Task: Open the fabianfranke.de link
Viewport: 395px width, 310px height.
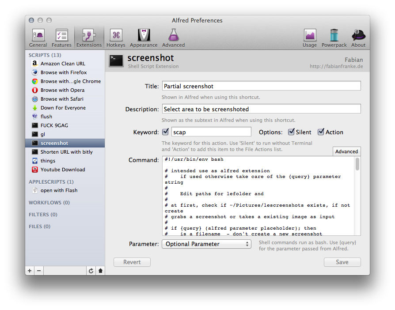Action: click(336, 67)
